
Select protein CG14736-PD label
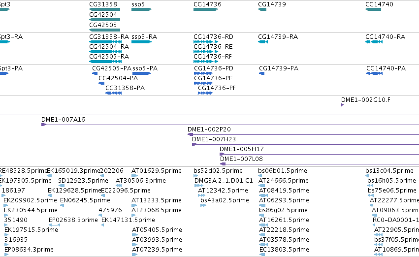pos(214,68)
